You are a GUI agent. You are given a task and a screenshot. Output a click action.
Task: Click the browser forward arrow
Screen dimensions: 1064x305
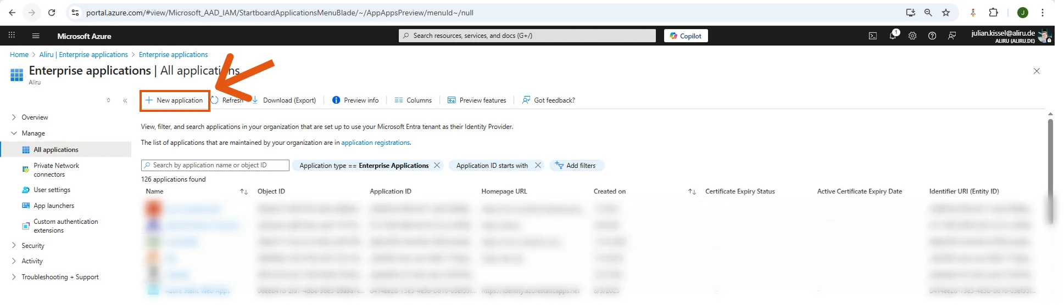[x=32, y=13]
